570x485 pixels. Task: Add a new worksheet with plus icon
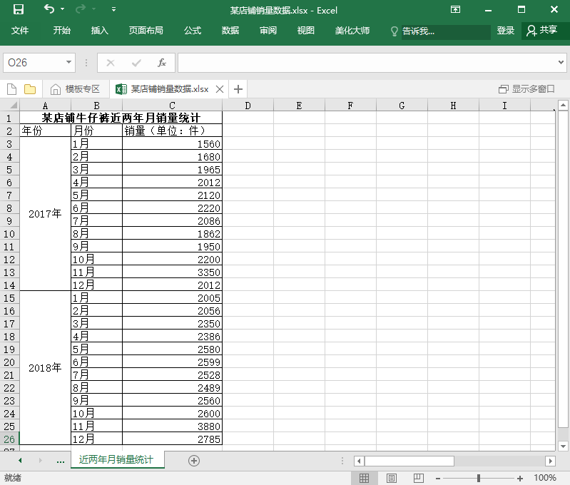point(193,461)
